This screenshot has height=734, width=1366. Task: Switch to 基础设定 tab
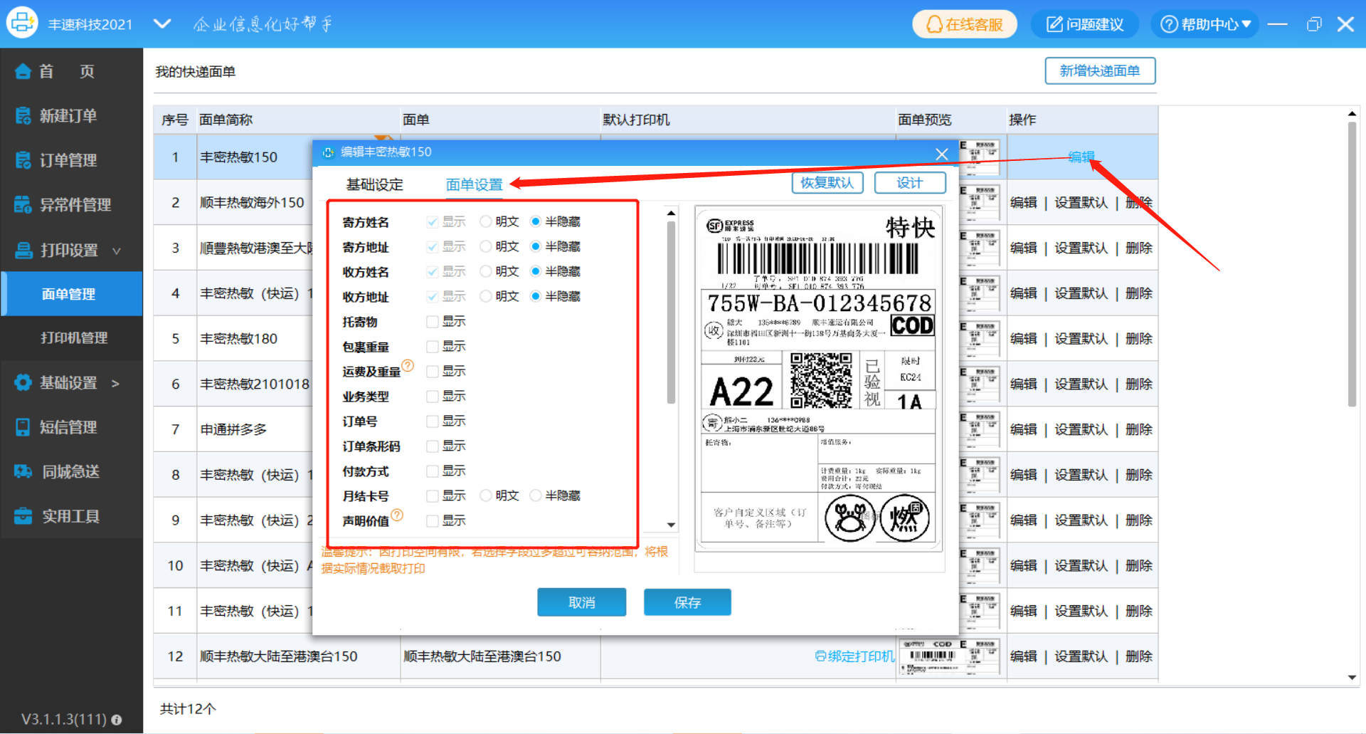(x=374, y=185)
